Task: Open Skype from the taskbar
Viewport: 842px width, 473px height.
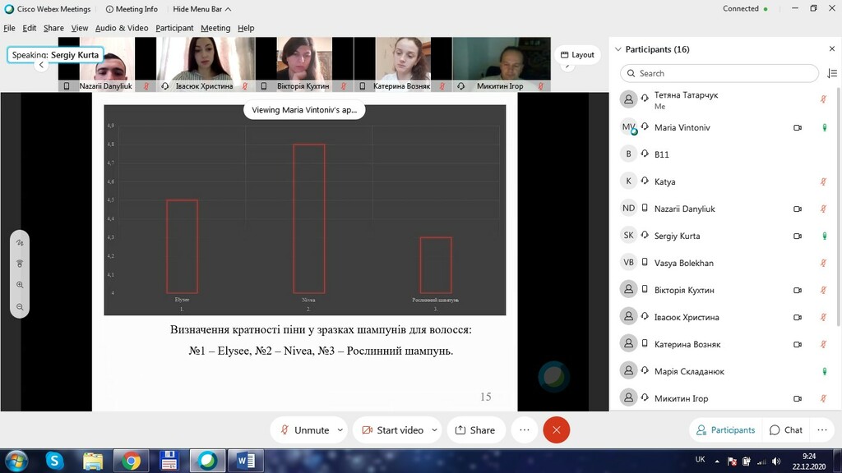Action: click(x=55, y=461)
